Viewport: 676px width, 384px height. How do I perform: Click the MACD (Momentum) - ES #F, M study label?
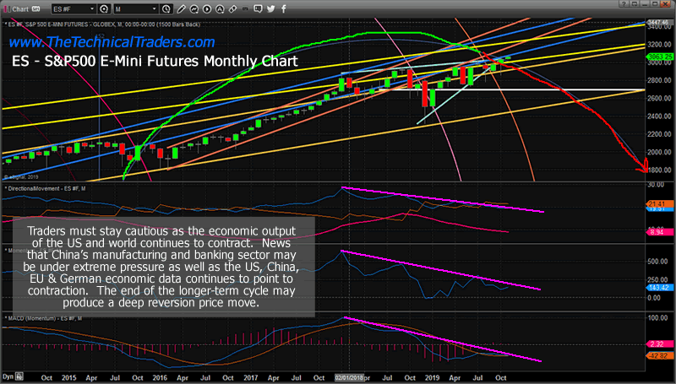[x=44, y=318]
